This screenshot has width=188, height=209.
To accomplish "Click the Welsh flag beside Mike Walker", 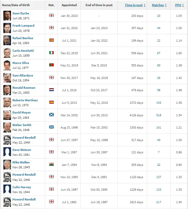I will tap(51, 164).
